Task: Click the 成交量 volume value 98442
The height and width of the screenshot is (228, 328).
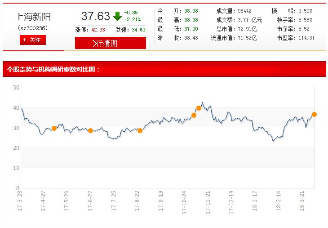Action: pos(244,11)
